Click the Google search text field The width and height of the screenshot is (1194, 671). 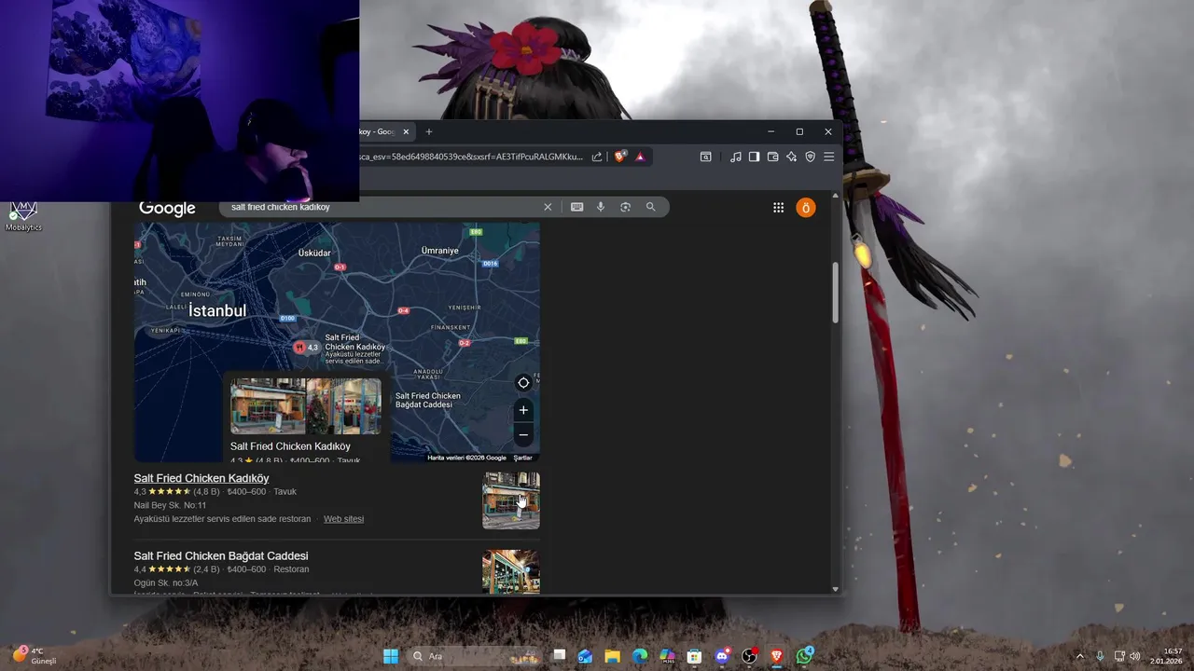(382, 207)
